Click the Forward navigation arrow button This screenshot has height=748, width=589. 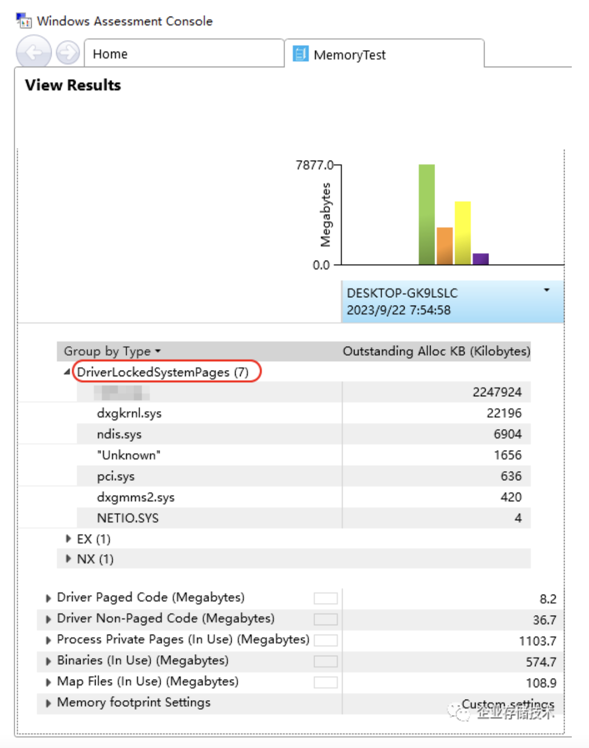[x=68, y=53]
